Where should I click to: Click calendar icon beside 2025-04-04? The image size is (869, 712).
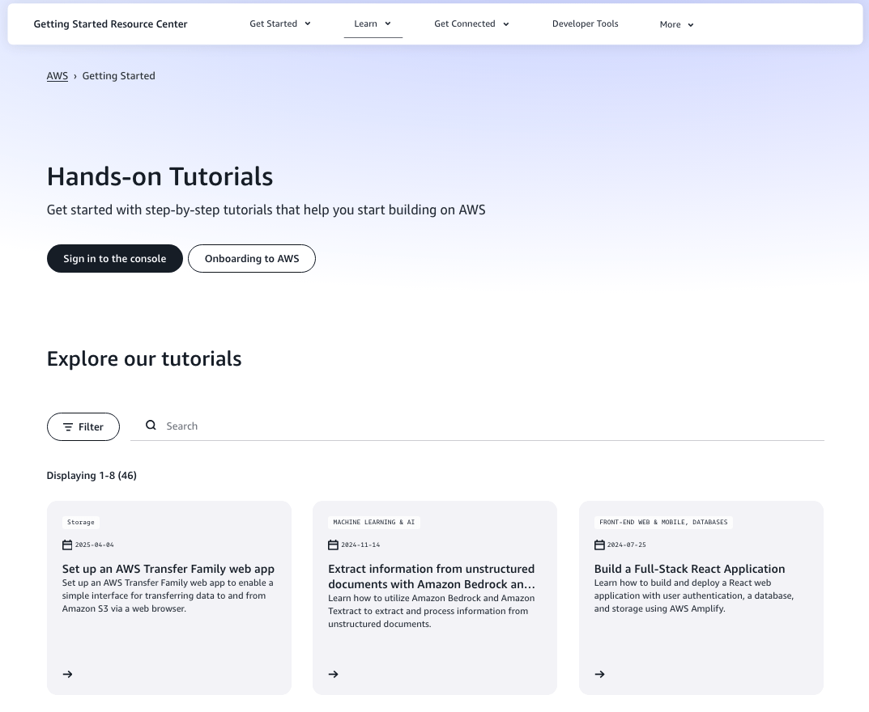pyautogui.click(x=67, y=545)
